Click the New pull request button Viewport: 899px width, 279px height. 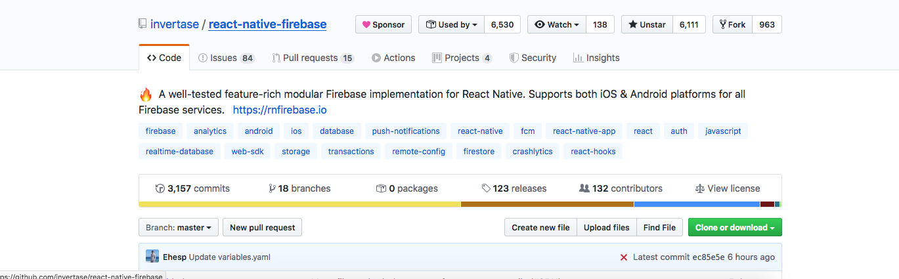(263, 227)
